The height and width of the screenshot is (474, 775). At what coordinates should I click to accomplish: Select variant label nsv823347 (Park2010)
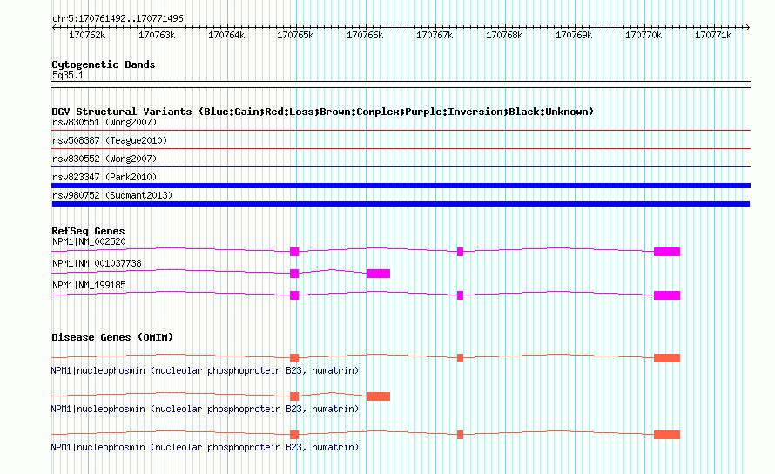[x=104, y=177]
